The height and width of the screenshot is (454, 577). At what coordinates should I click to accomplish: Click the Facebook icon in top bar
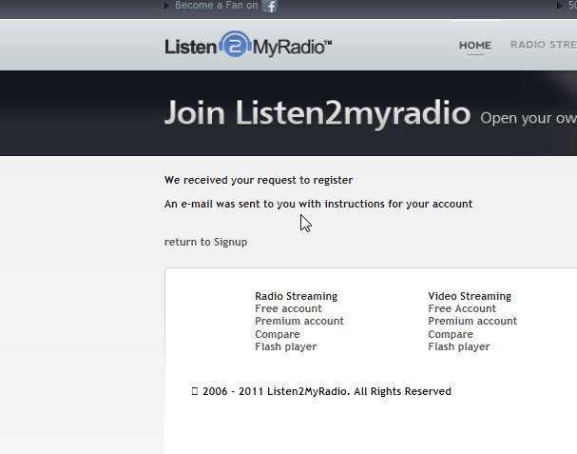pos(269,6)
